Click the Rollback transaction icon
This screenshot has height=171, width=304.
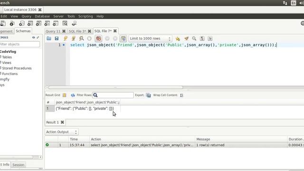click(x=115, y=38)
